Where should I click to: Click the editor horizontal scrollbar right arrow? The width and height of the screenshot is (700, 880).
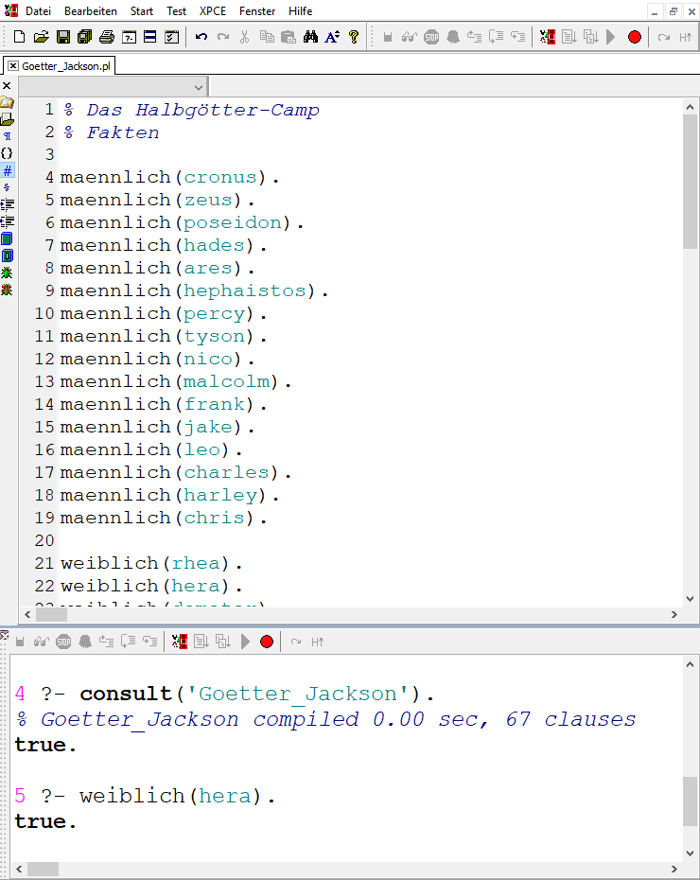pyautogui.click(x=674, y=614)
